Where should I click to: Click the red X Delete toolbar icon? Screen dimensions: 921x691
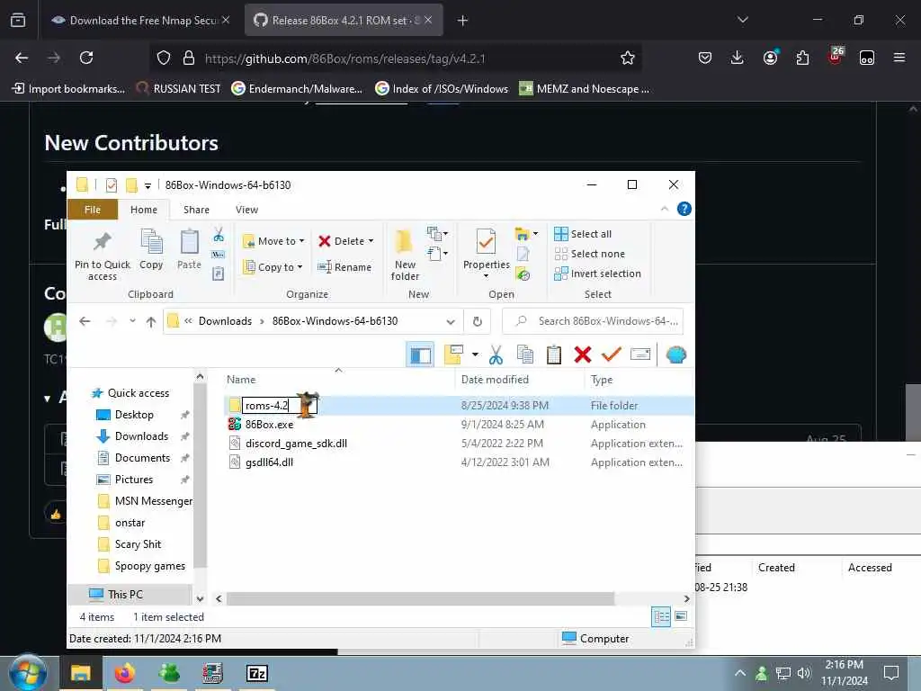pos(583,354)
